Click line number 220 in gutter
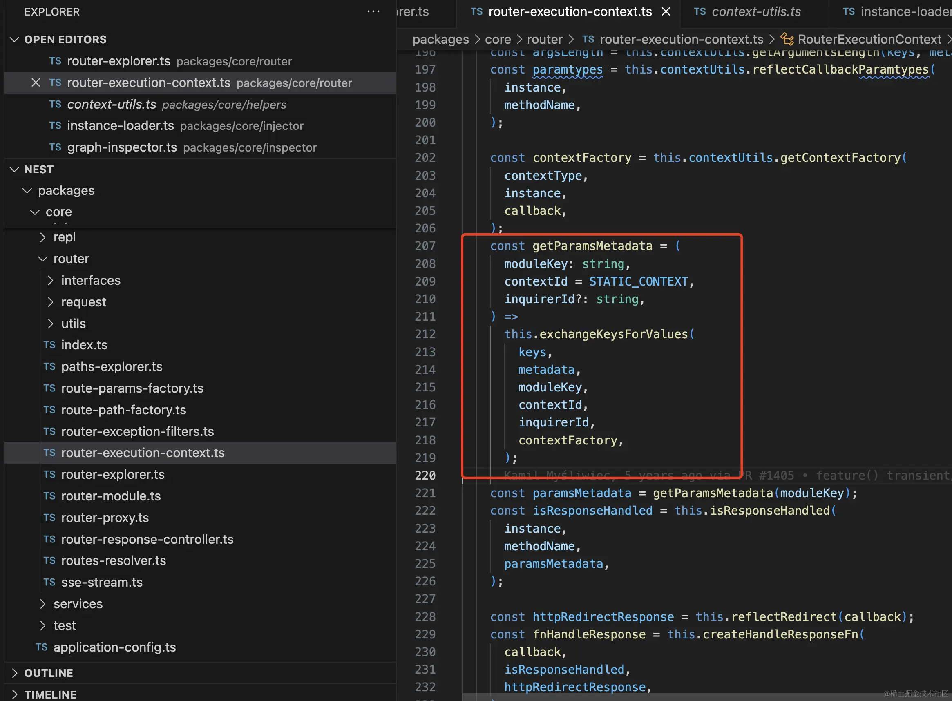This screenshot has width=952, height=701. [425, 475]
